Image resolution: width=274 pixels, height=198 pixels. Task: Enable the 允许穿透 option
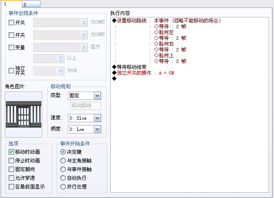pos(11,178)
